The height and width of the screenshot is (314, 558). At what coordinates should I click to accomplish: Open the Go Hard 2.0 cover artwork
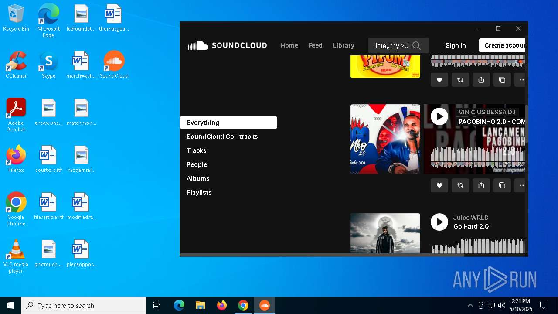coord(385,233)
